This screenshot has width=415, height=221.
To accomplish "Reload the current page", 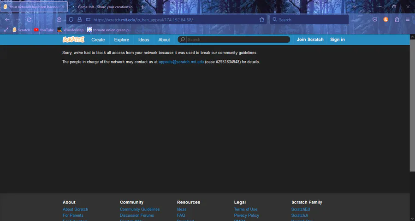I will [29, 19].
